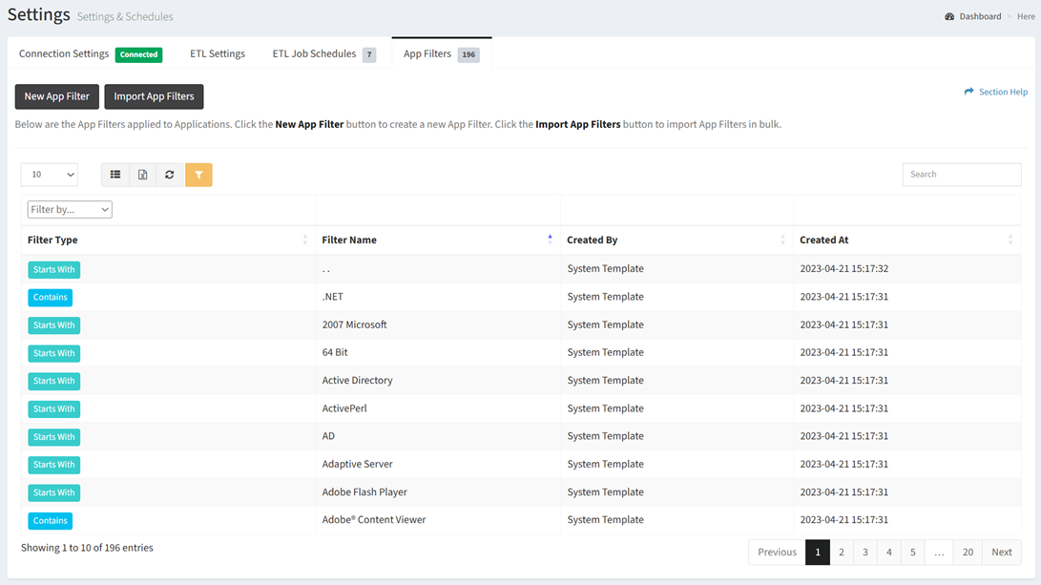The width and height of the screenshot is (1041, 585).
Task: Sort by Created At column arrows
Action: tap(1010, 240)
